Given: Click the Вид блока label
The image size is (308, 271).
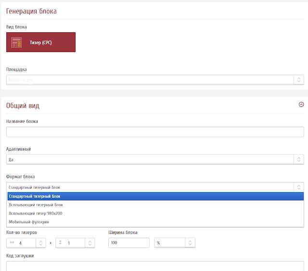Looking at the screenshot, I should 16,27.
